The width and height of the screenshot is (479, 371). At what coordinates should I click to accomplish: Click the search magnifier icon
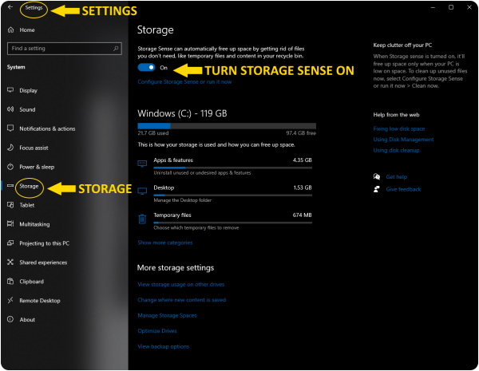116,48
